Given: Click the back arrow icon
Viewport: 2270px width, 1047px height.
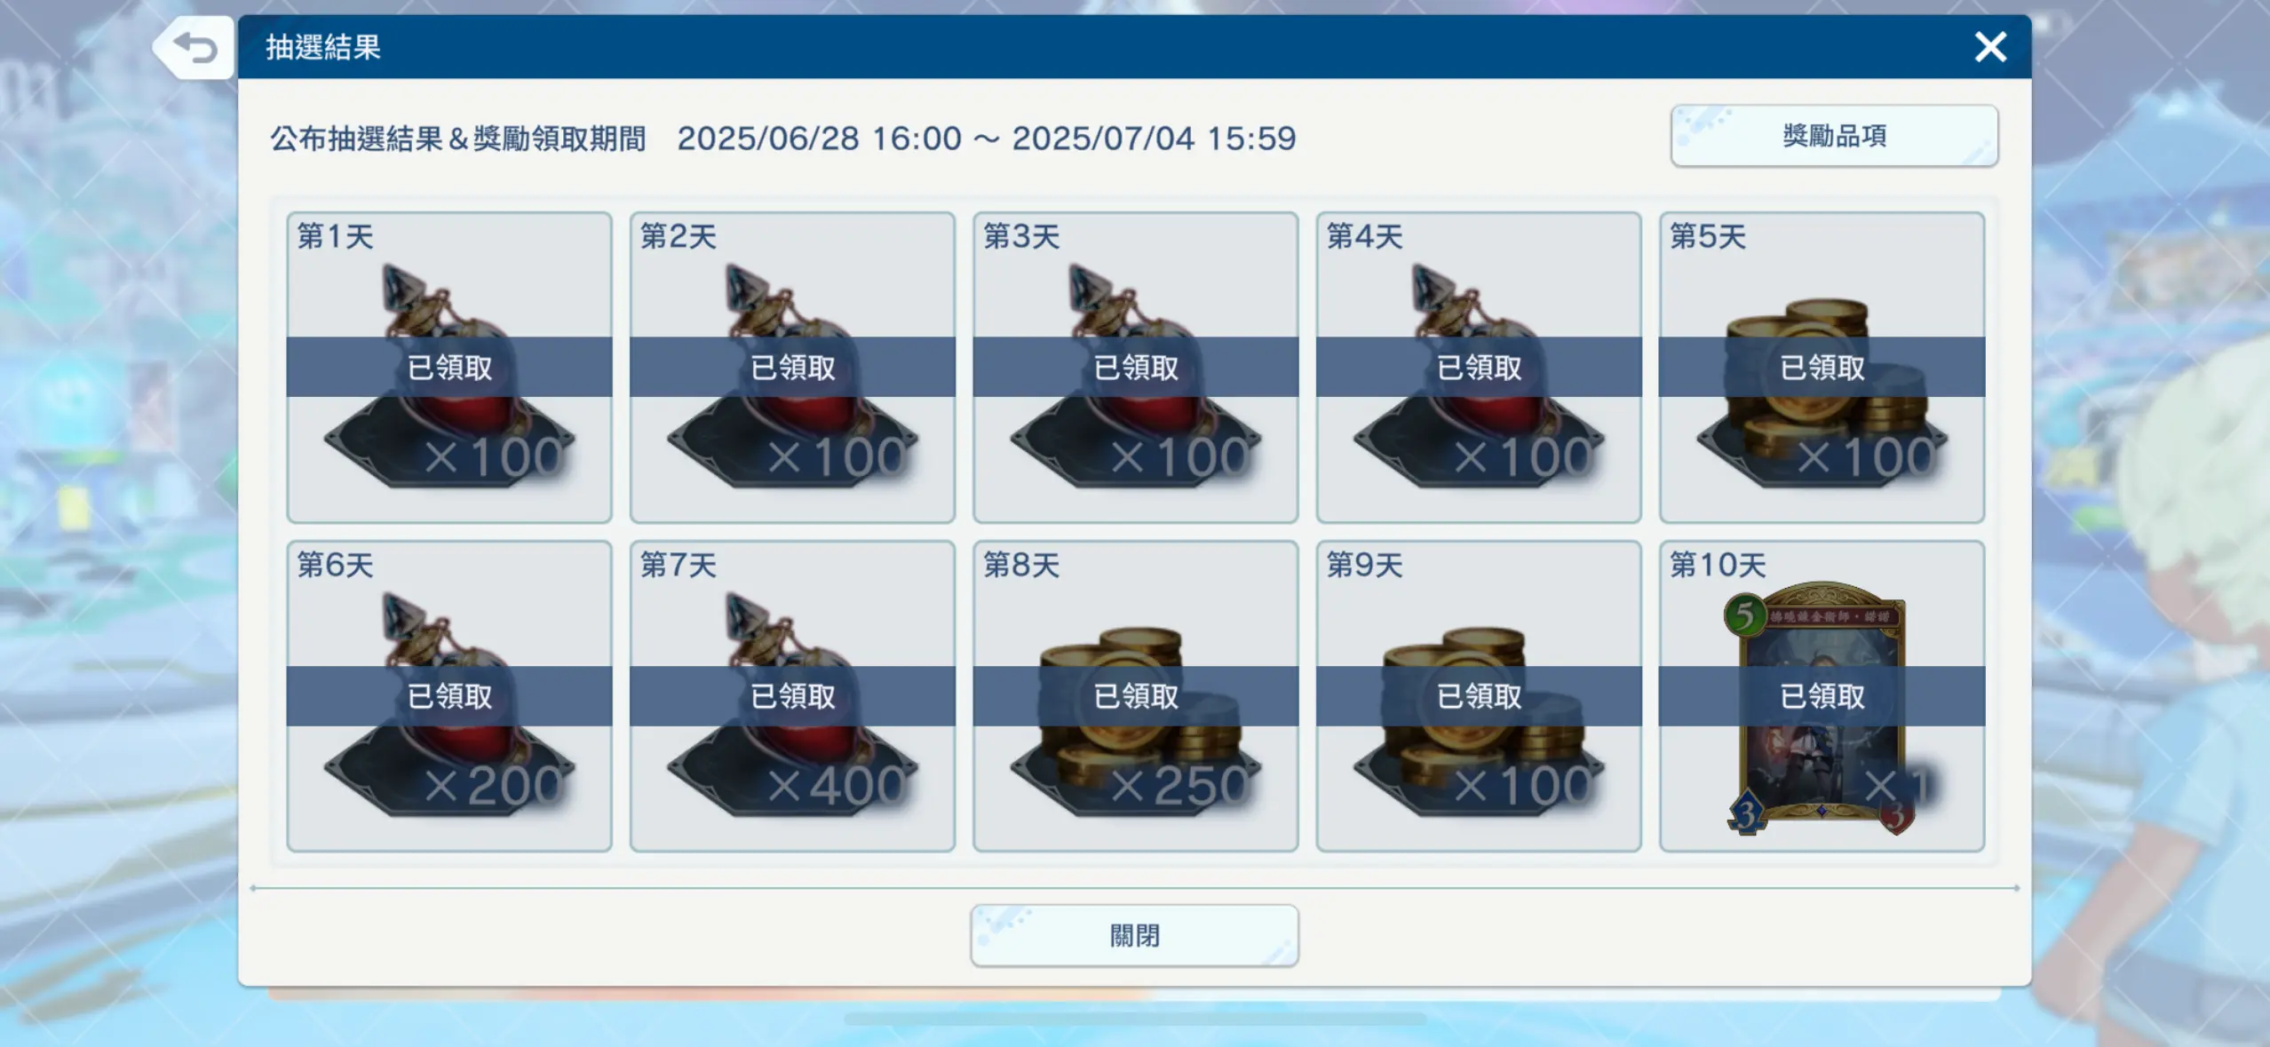Looking at the screenshot, I should [194, 47].
